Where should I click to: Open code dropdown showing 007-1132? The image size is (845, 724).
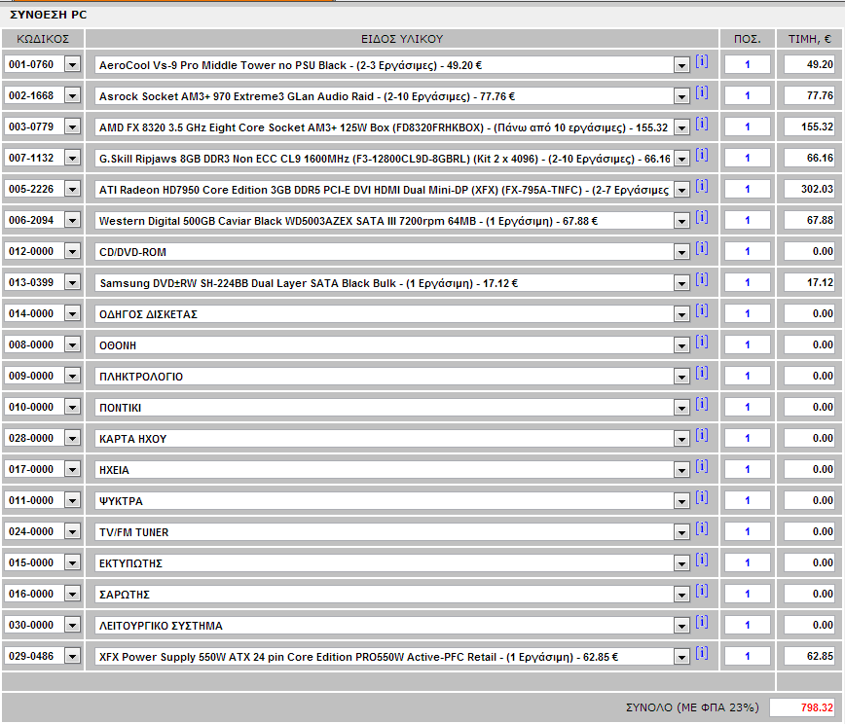[72, 159]
